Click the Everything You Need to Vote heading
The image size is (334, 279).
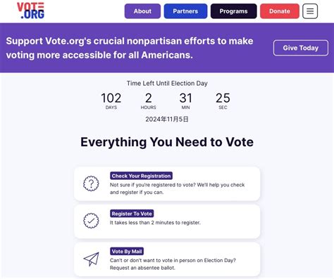click(x=167, y=142)
